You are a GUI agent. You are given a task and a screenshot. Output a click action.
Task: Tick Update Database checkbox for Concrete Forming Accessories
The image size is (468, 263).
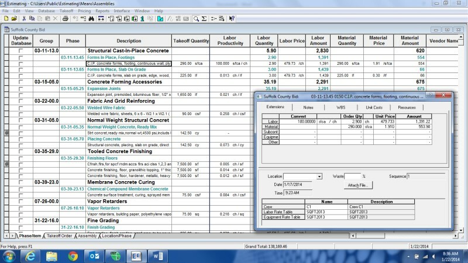click(x=21, y=82)
